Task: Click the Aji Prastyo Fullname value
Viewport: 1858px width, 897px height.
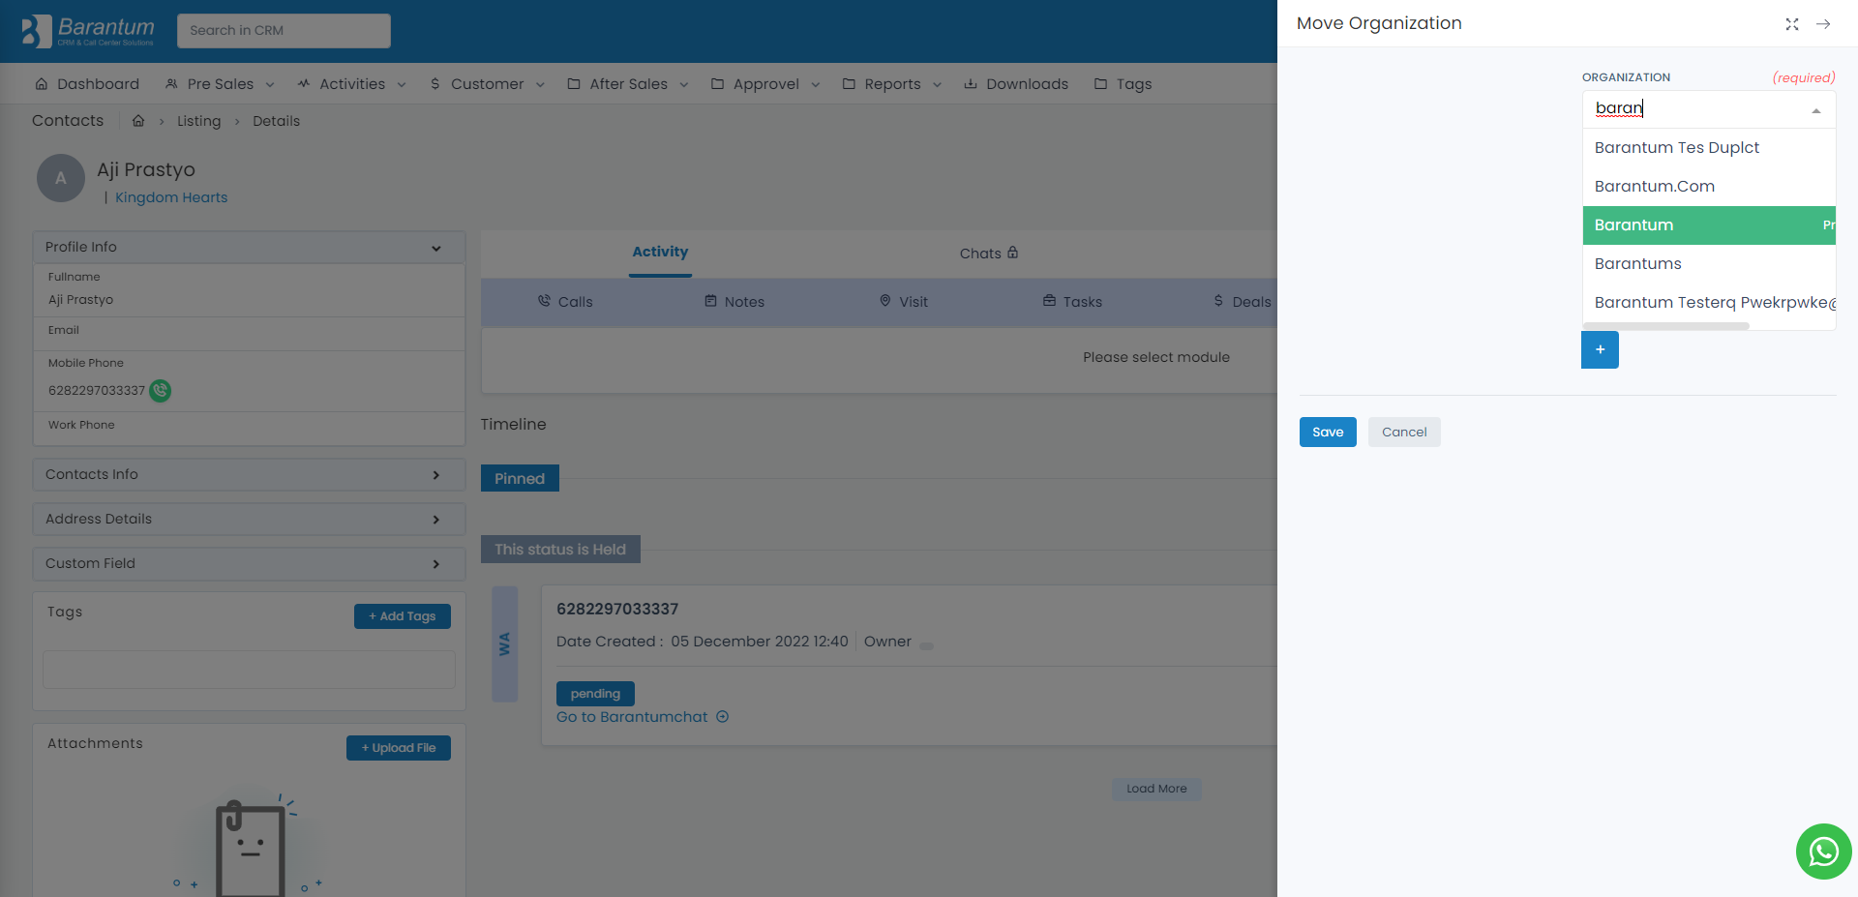Action: click(80, 300)
